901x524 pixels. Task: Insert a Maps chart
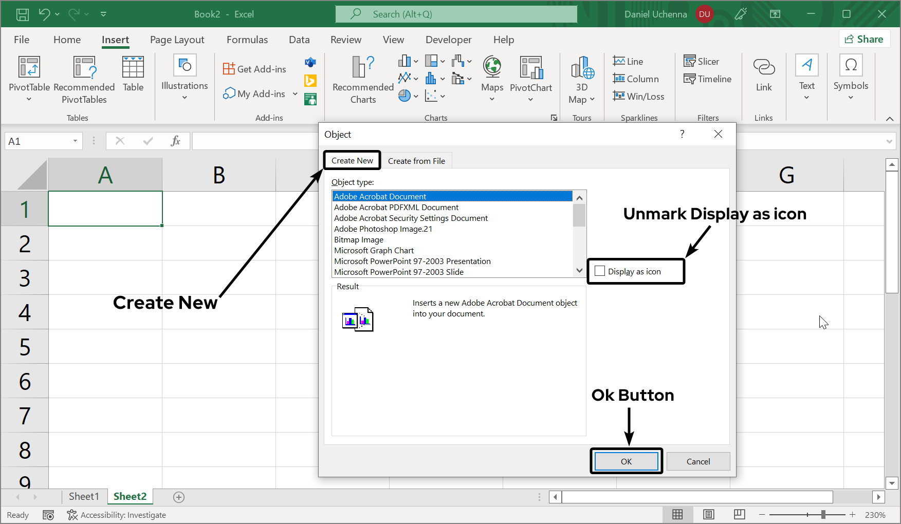click(491, 78)
